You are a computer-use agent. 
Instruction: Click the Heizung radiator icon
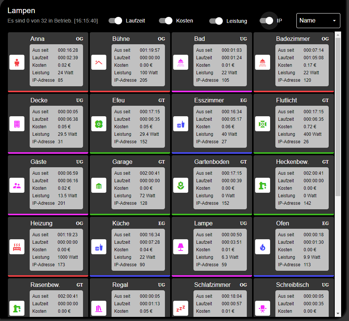tap(17, 247)
